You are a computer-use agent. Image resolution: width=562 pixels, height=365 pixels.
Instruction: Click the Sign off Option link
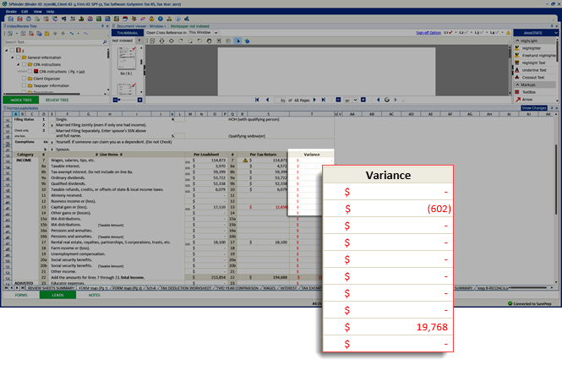coord(428,33)
